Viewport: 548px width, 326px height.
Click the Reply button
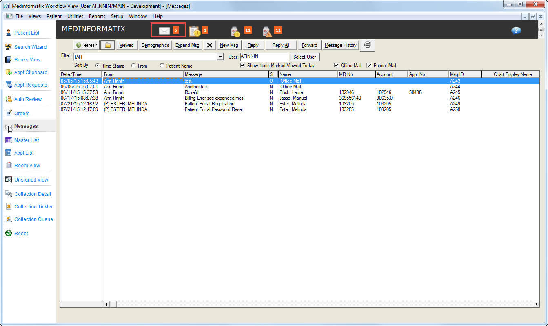click(253, 45)
